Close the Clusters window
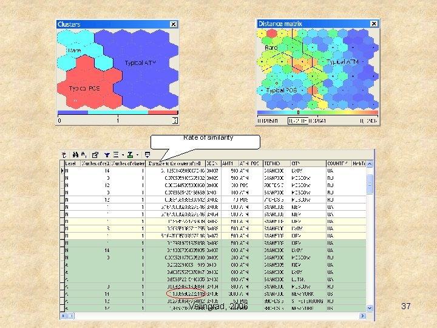Screen dimensions: 437x328 pyautogui.click(x=174, y=24)
